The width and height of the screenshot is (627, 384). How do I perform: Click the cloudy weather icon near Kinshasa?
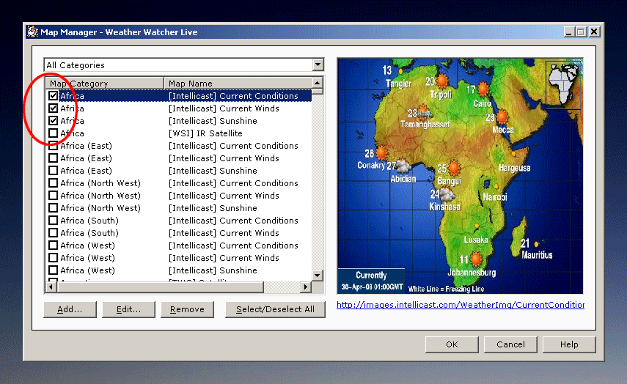point(447,193)
